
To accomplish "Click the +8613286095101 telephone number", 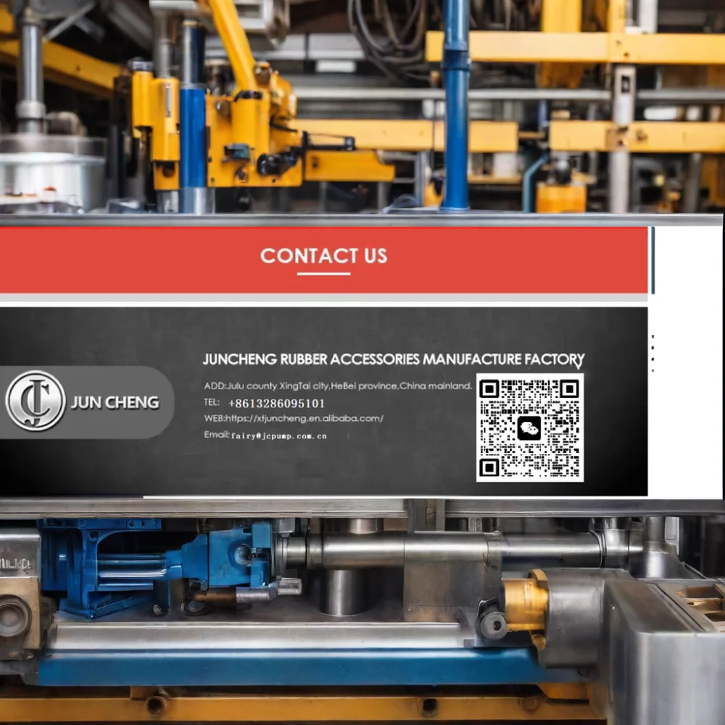I will click(276, 403).
